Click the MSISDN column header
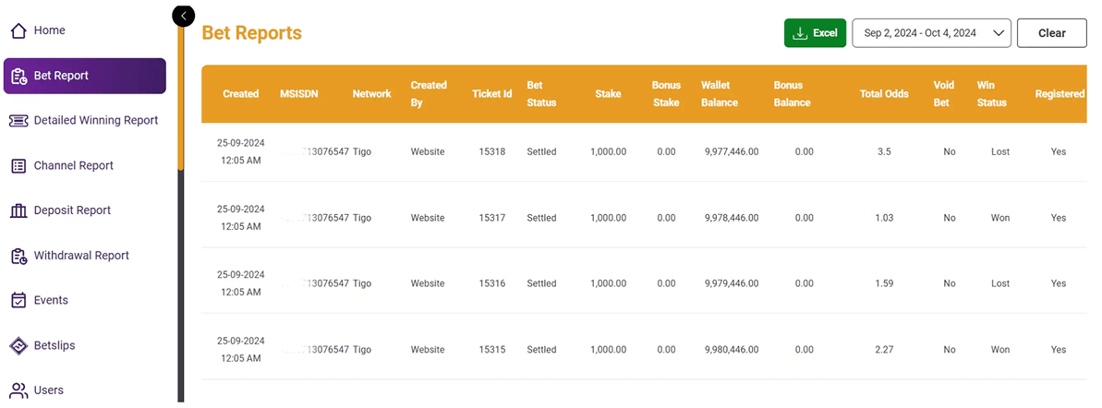Viewport: 1102px width, 408px height. tap(299, 94)
